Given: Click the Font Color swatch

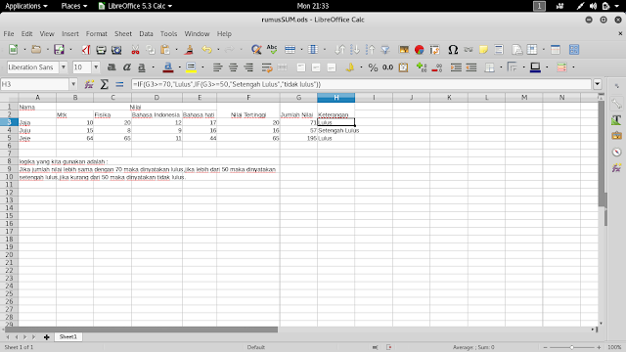Looking at the screenshot, I should tap(168, 67).
